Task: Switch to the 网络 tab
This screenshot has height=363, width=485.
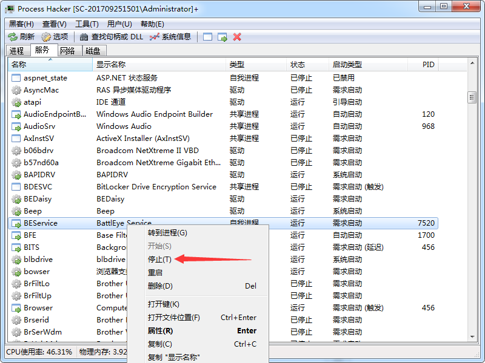Action: click(67, 51)
